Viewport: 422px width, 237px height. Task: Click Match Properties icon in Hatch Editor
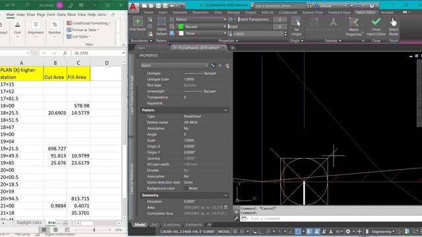pyautogui.click(x=353, y=22)
